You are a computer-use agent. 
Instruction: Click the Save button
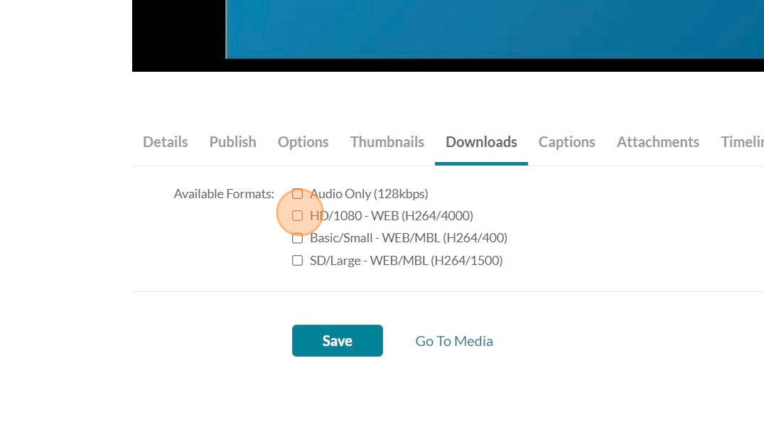[x=337, y=341]
